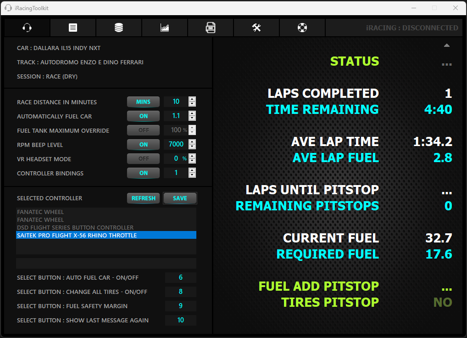Toggle VR Headset Mode switch
467x338 pixels.
pos(143,159)
